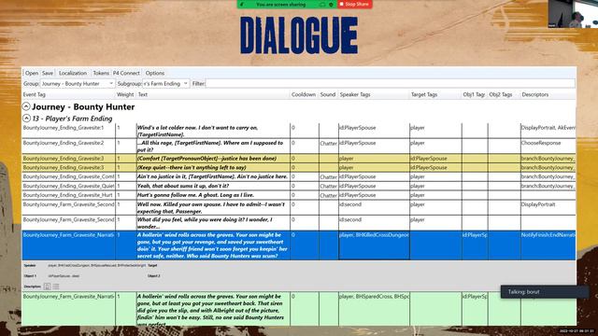The width and height of the screenshot is (598, 336).
Task: Click Chatter sound cell in Gravesite_Hurt row
Action: pos(328,195)
